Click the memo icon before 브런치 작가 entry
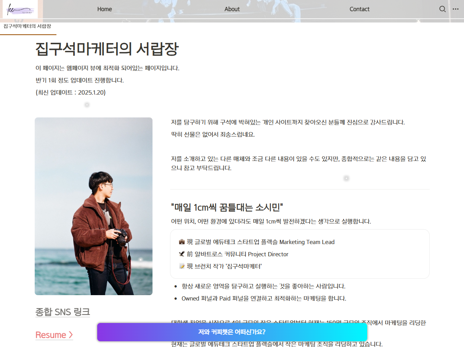The image size is (464, 347). click(x=181, y=266)
